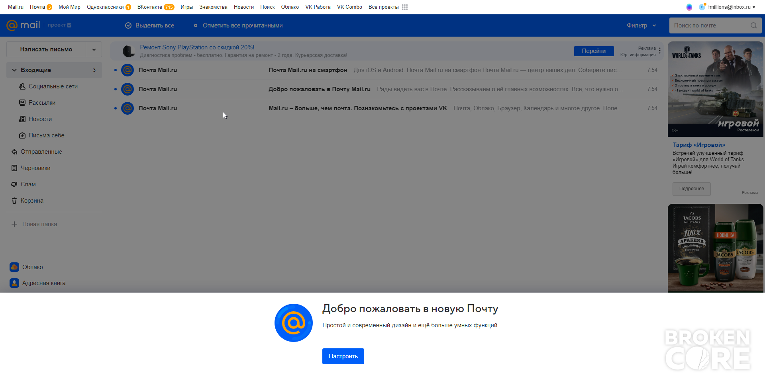Click the Mail.ru logo in header
The image size is (765, 377).
pos(24,25)
